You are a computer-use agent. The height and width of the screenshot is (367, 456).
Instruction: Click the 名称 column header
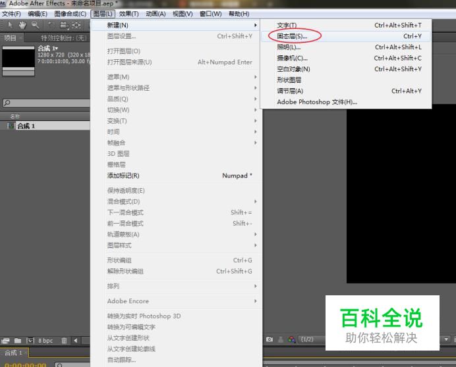(x=15, y=116)
